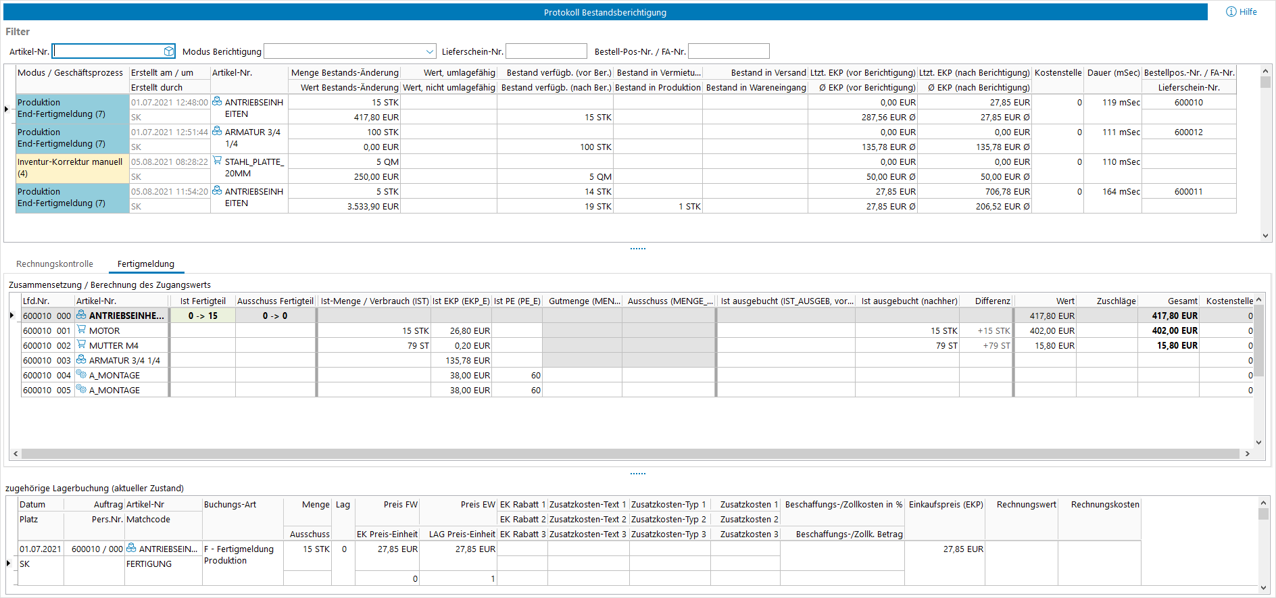Click the gear icon of A_MONTAGE row 004
The width and height of the screenshot is (1276, 598).
[x=81, y=374]
